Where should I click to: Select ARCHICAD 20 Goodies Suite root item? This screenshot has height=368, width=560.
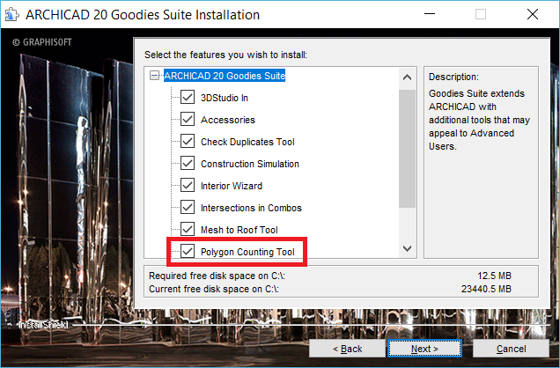pos(225,76)
